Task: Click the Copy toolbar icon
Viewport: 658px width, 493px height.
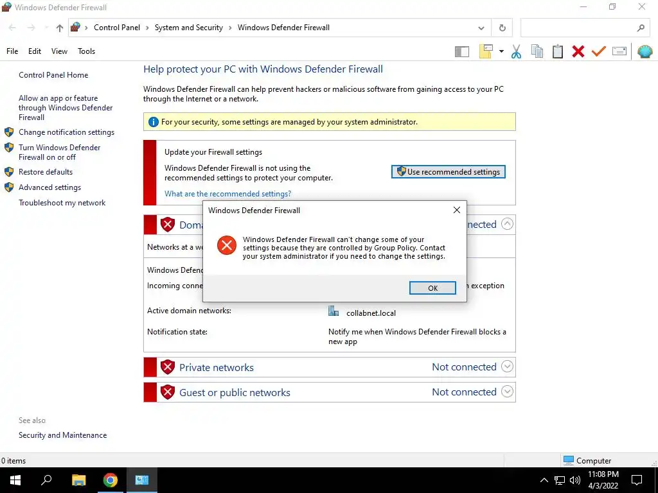Action: click(537, 51)
